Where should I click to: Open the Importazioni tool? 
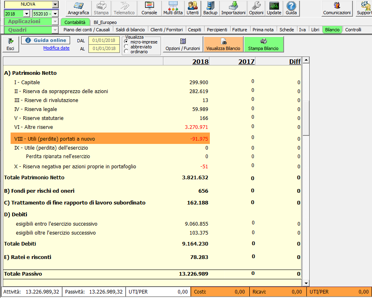pos(233,9)
